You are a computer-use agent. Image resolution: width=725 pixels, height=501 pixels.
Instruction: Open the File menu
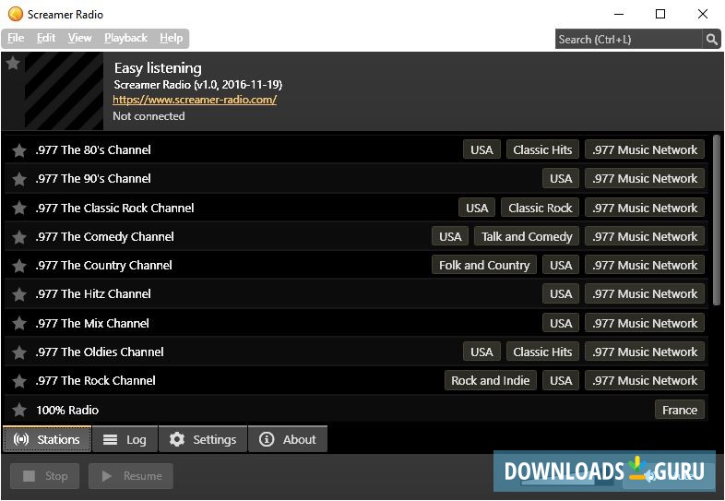coord(16,38)
